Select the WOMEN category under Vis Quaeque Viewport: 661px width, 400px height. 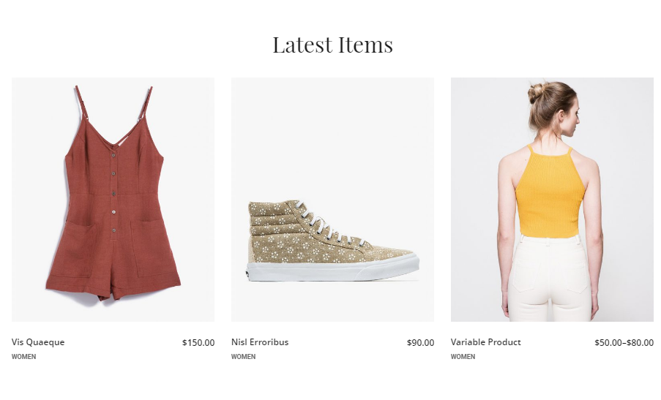coord(23,357)
